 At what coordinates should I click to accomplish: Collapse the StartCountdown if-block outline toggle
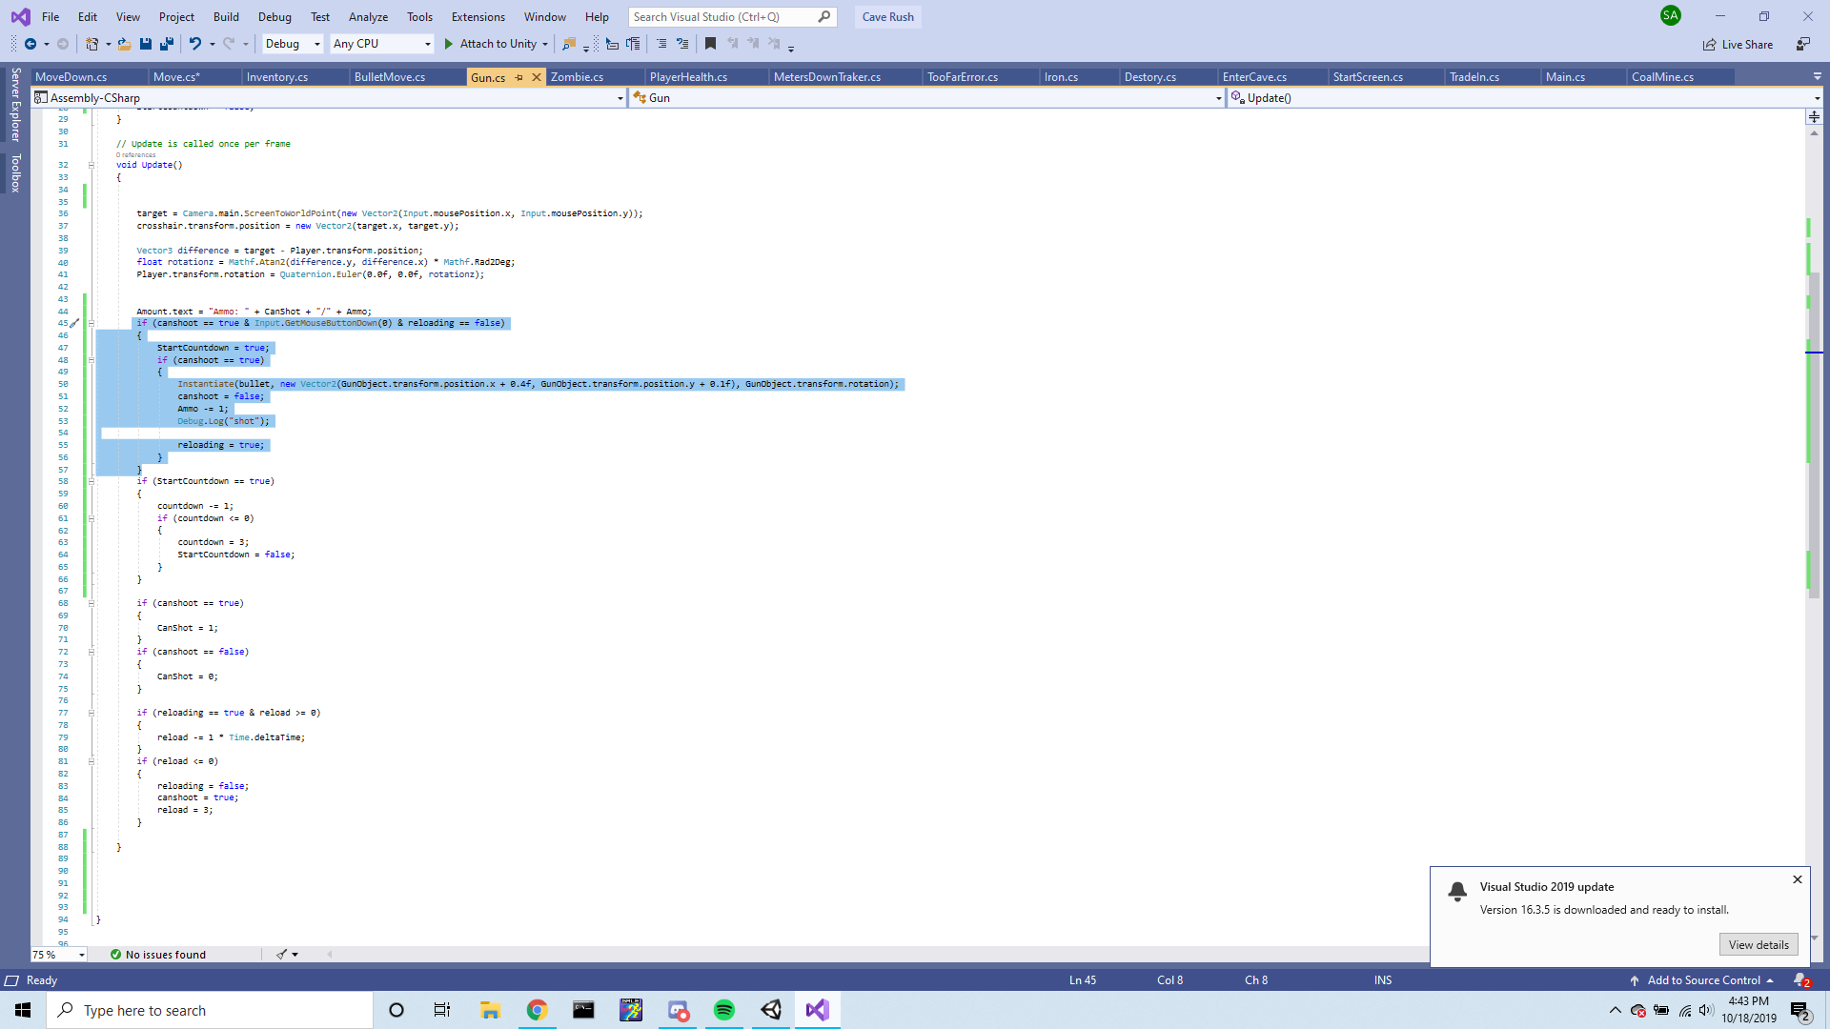point(91,481)
